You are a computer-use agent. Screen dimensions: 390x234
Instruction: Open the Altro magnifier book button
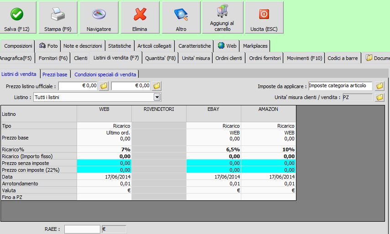tap(181, 17)
